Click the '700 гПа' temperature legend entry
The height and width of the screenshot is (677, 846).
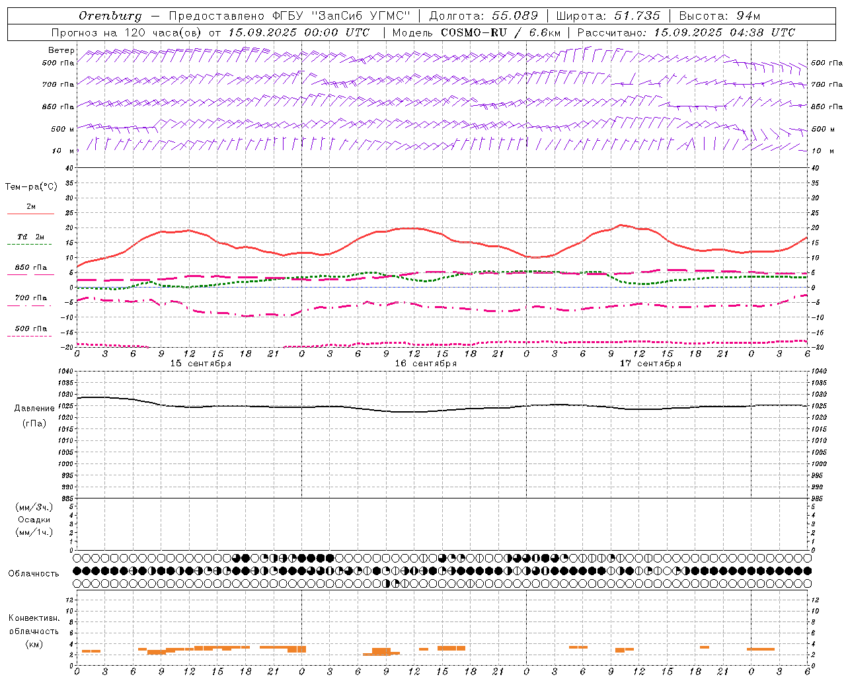30,298
